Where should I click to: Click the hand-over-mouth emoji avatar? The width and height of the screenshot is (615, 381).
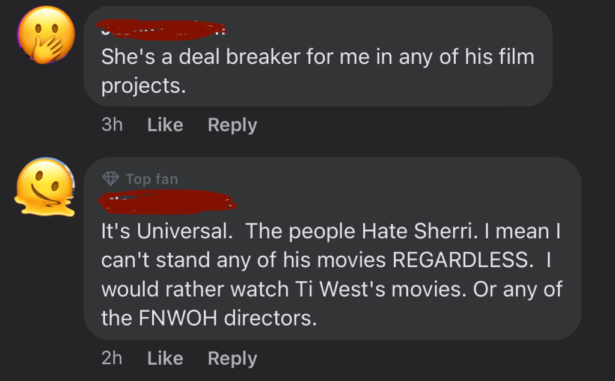click(46, 36)
